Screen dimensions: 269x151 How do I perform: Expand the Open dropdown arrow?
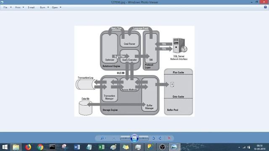61,8
